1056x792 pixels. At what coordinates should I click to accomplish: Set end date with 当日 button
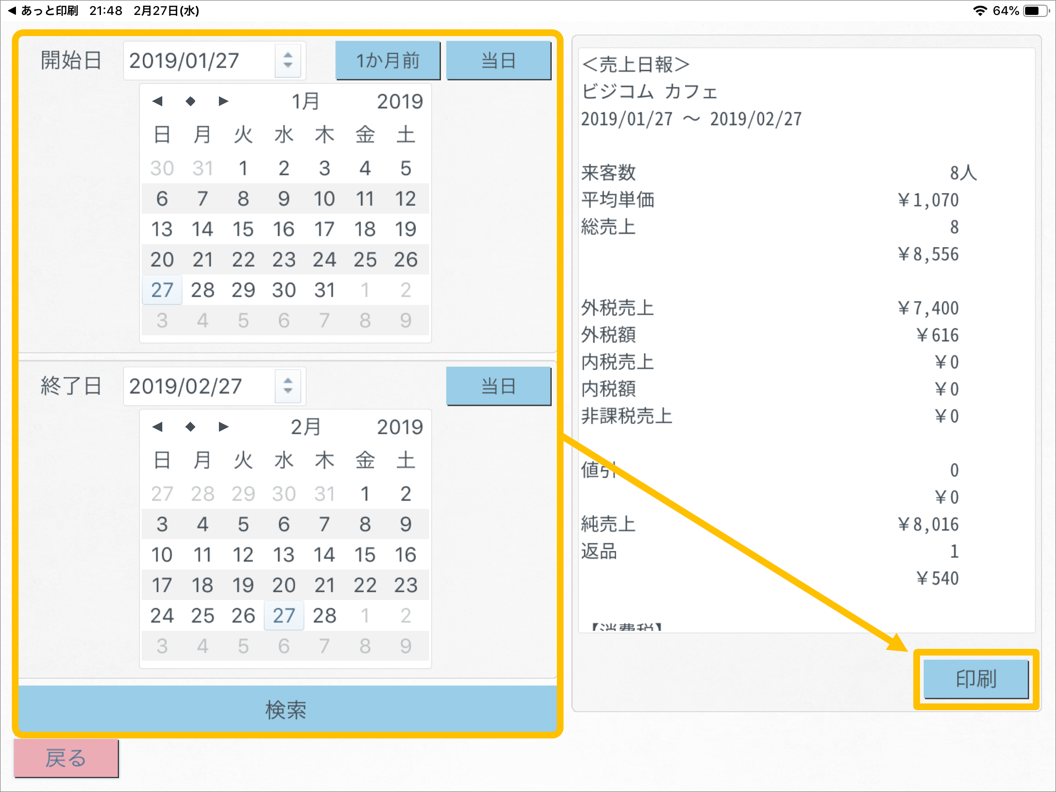click(x=498, y=386)
